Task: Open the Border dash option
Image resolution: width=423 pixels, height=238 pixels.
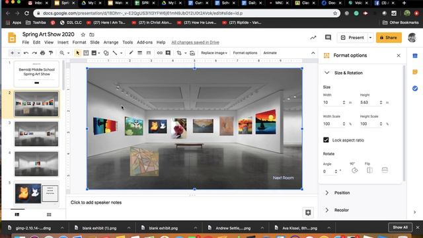Action: tap(148, 53)
